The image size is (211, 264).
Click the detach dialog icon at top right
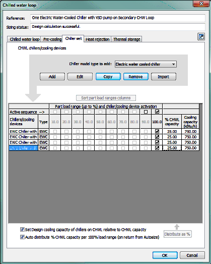tap(201, 37)
